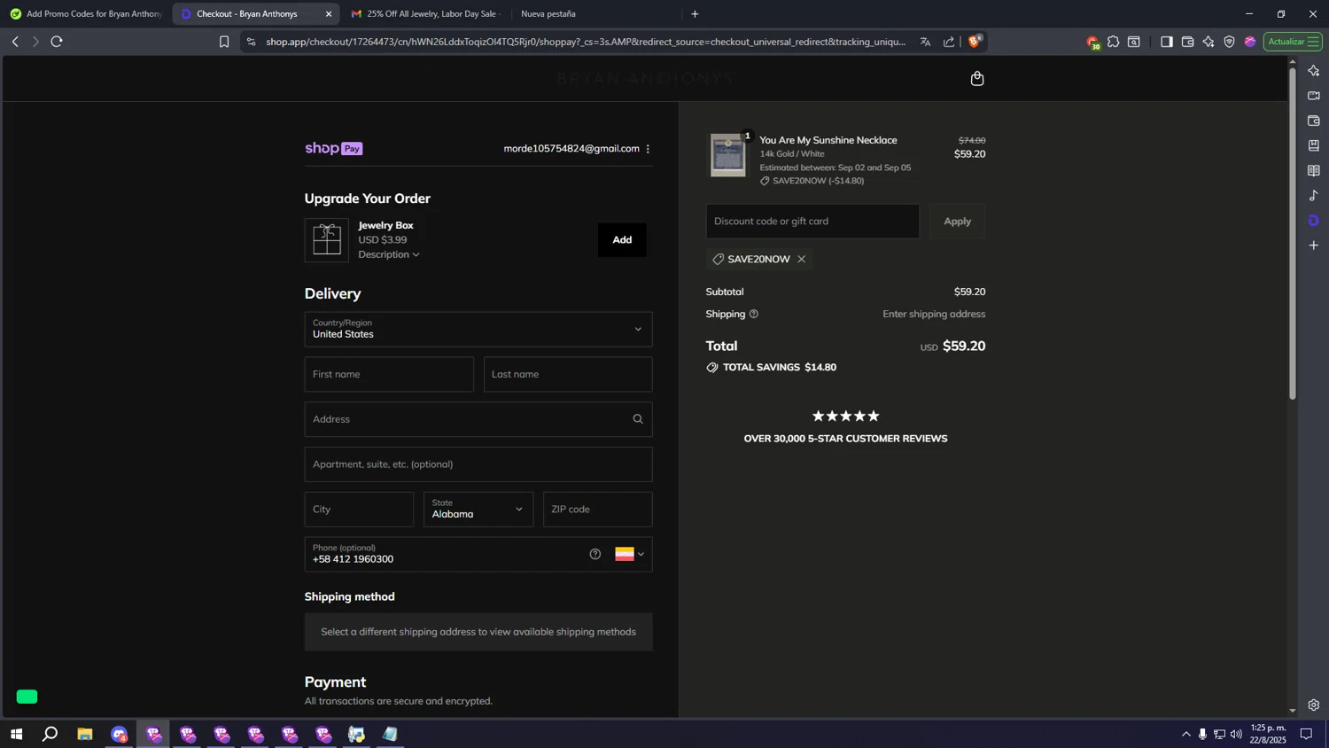
Task: Click the ZIP code field
Action: point(598,510)
